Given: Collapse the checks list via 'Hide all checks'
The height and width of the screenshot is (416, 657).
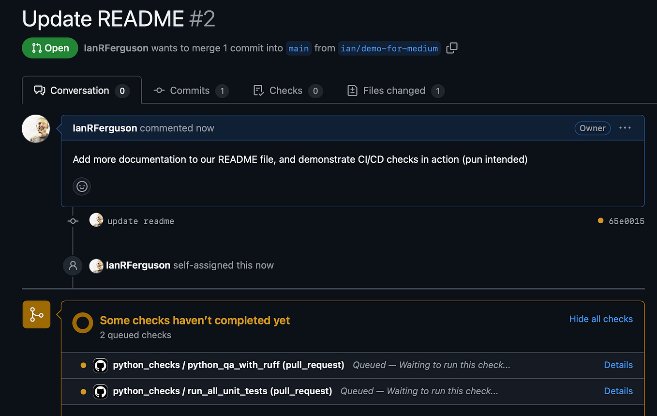Looking at the screenshot, I should tap(601, 319).
